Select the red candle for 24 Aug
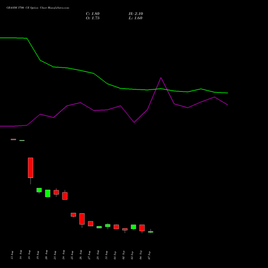 pyautogui.click(x=65, y=196)
